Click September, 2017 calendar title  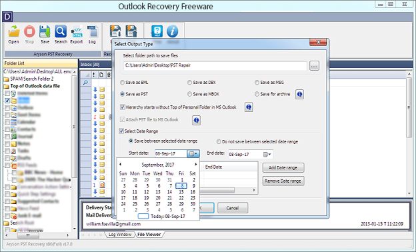tap(158, 165)
